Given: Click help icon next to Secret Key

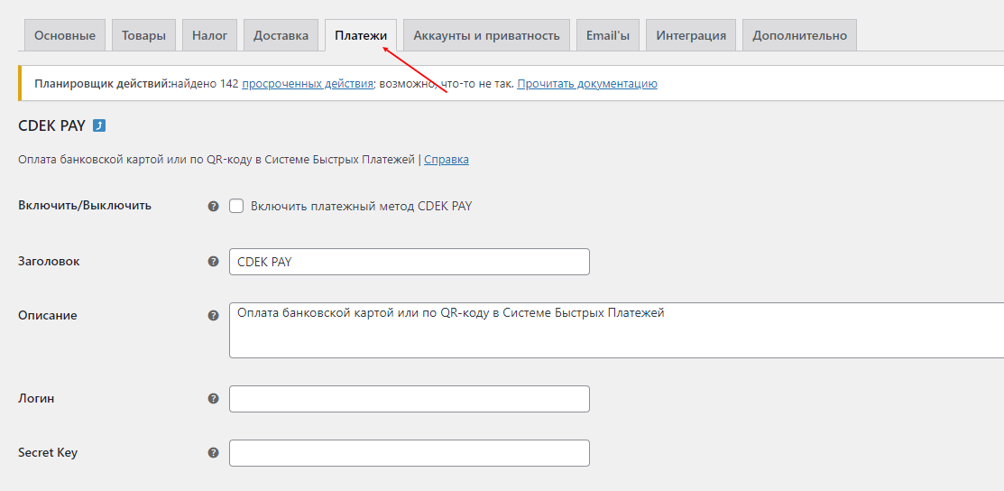Looking at the screenshot, I should click(x=214, y=452).
